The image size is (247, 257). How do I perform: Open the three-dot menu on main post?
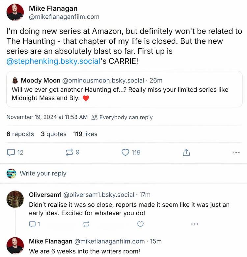click(x=236, y=152)
